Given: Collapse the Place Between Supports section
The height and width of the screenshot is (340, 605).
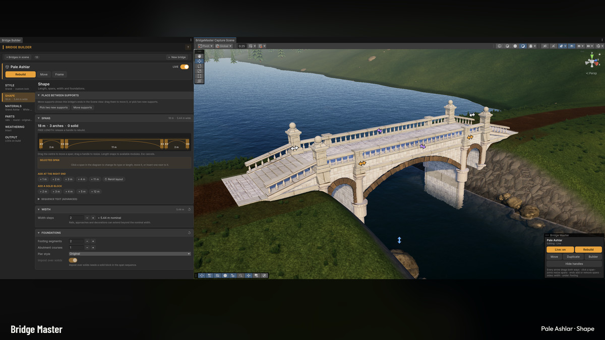Looking at the screenshot, I should click(39, 95).
